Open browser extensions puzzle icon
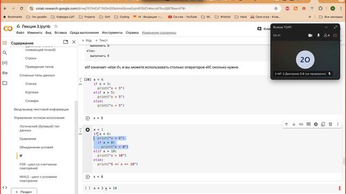The height and width of the screenshot is (194, 346). pos(321,9)
